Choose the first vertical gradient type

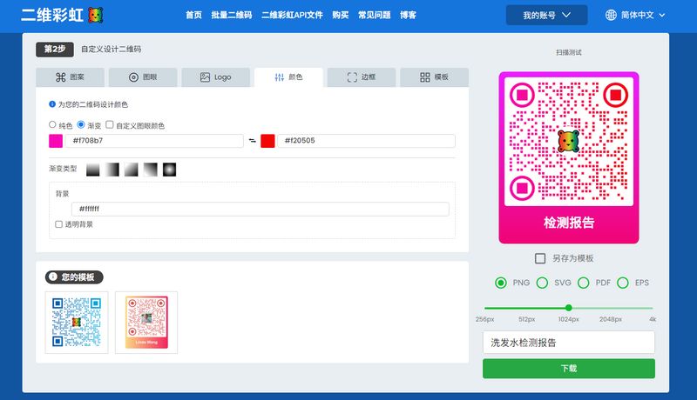click(93, 170)
